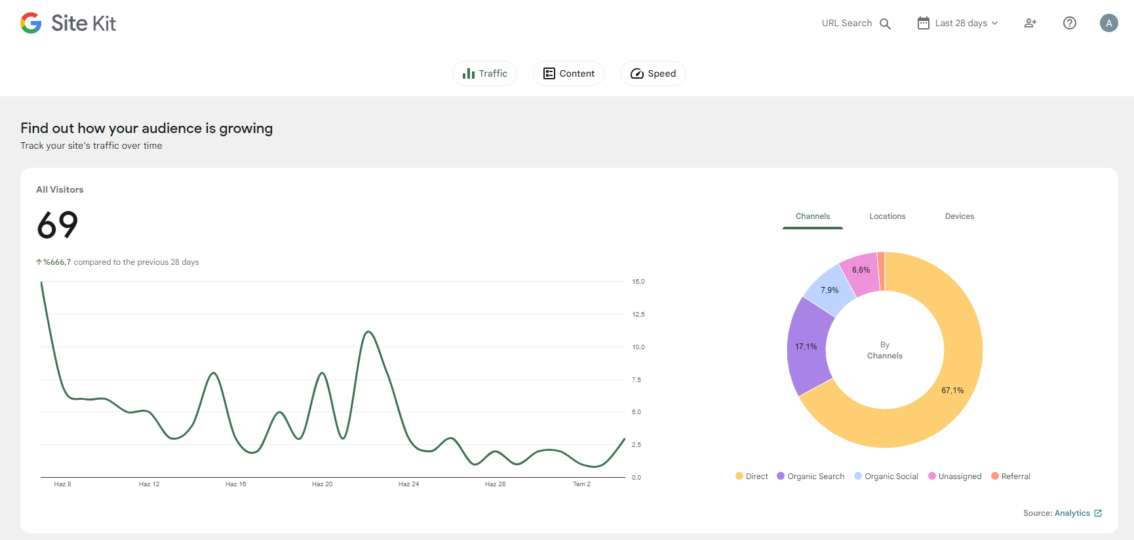Click the Referral legend entry

(1011, 476)
